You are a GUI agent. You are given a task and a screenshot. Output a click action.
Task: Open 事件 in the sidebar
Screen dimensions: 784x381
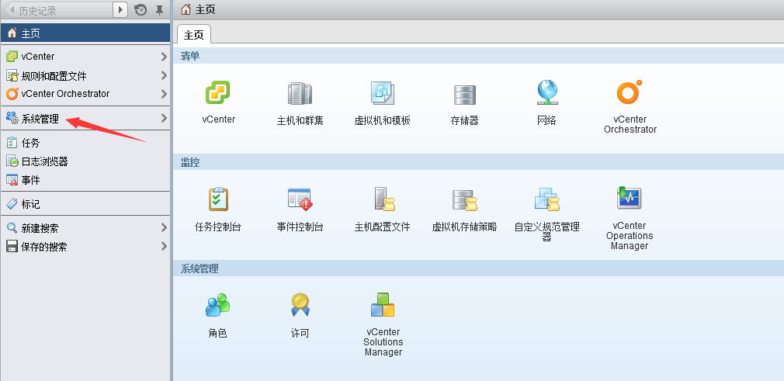click(x=85, y=180)
